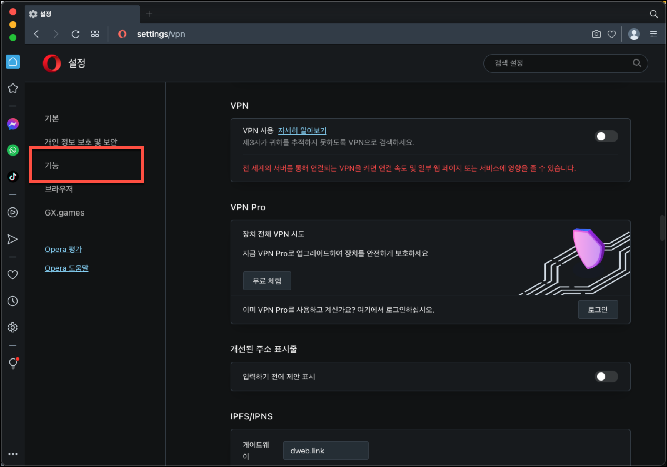Viewport: 667px width, 467px height.
Task: Select 기능 in the settings menu
Action: point(52,165)
